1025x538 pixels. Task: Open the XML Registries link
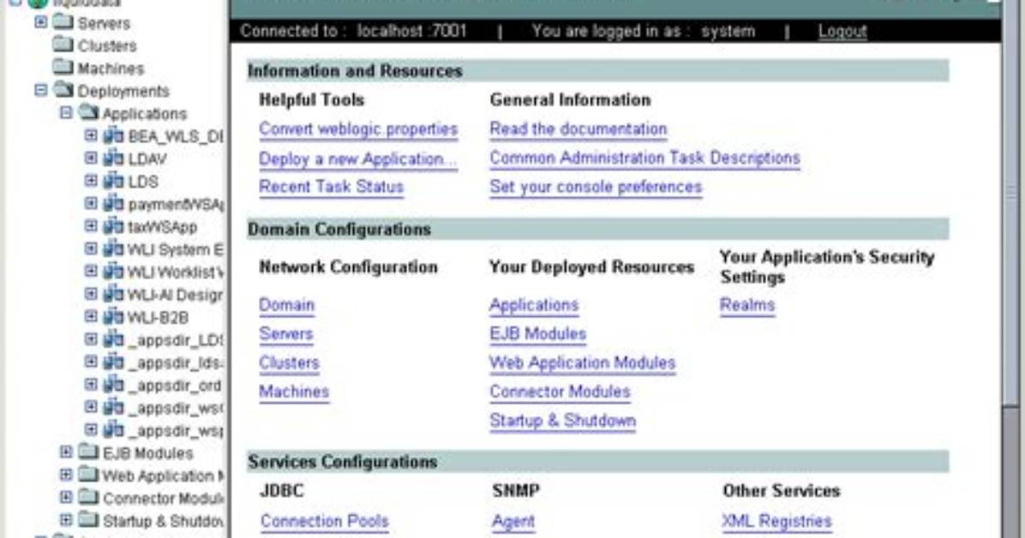click(776, 521)
